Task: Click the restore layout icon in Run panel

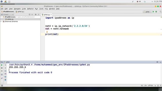Action: pos(2,75)
